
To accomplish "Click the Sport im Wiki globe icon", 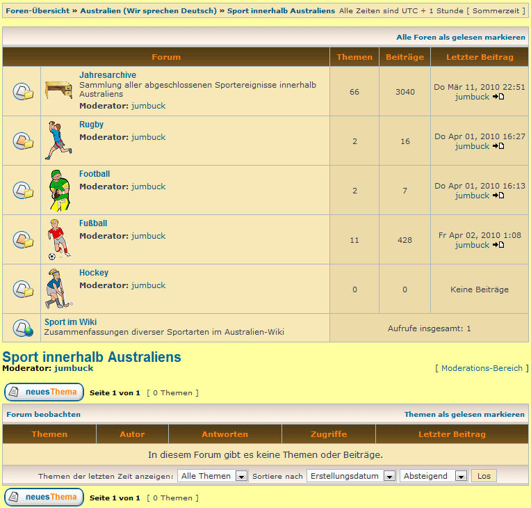I will [22, 328].
